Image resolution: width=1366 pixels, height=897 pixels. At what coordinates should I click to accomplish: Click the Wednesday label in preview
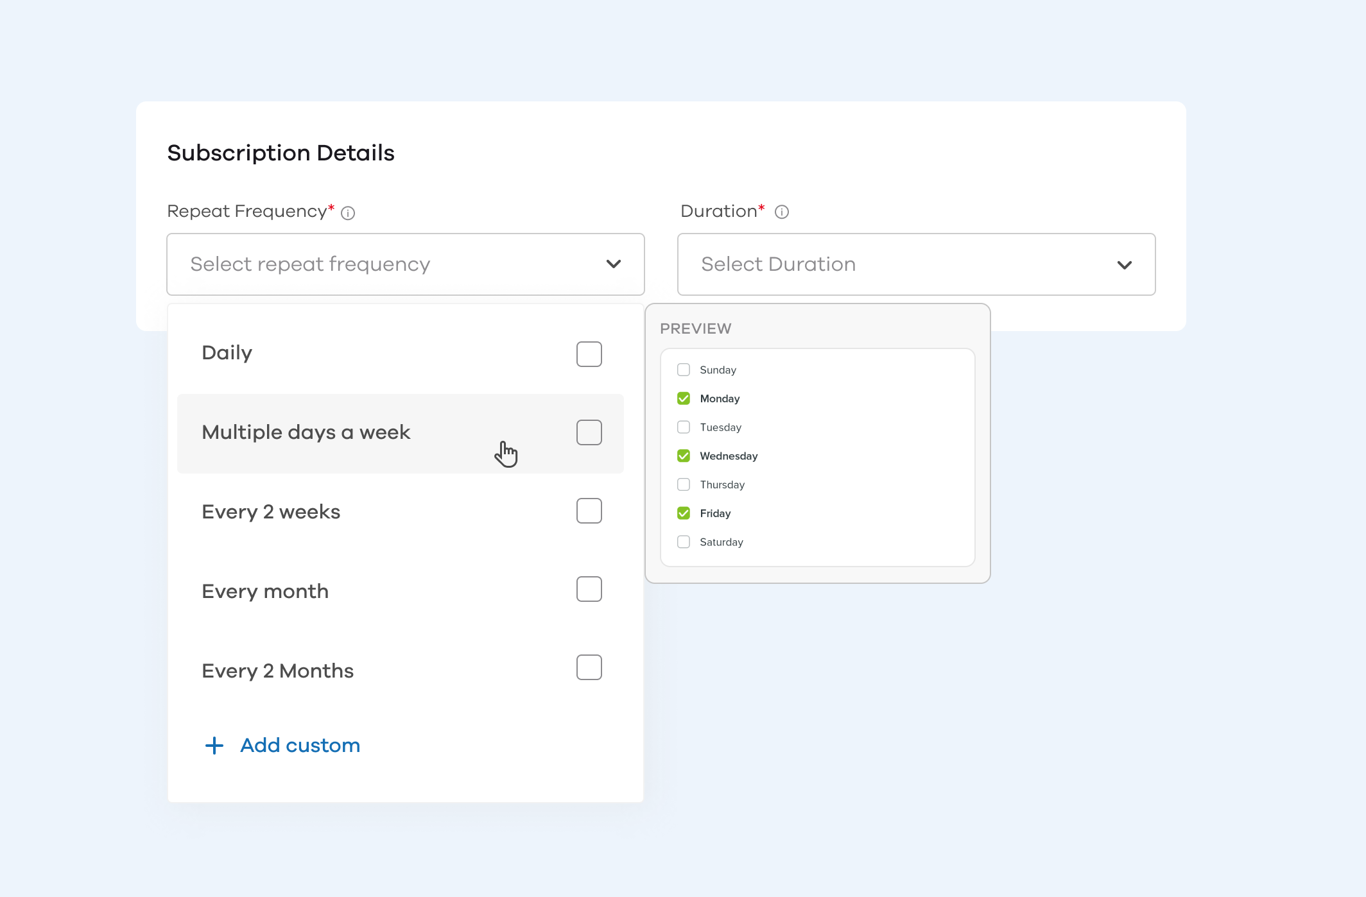[729, 456]
